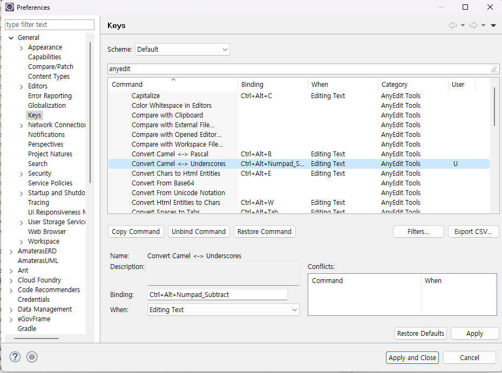
Task: Expand the User Storage Service node
Action: pyautogui.click(x=22, y=223)
